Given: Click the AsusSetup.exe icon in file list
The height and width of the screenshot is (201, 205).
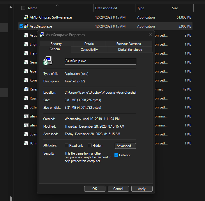Looking at the screenshot, I should tap(26, 26).
